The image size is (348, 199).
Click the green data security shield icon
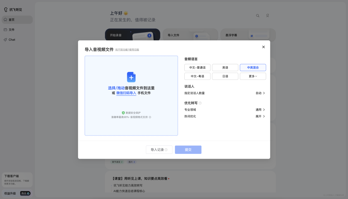123,113
